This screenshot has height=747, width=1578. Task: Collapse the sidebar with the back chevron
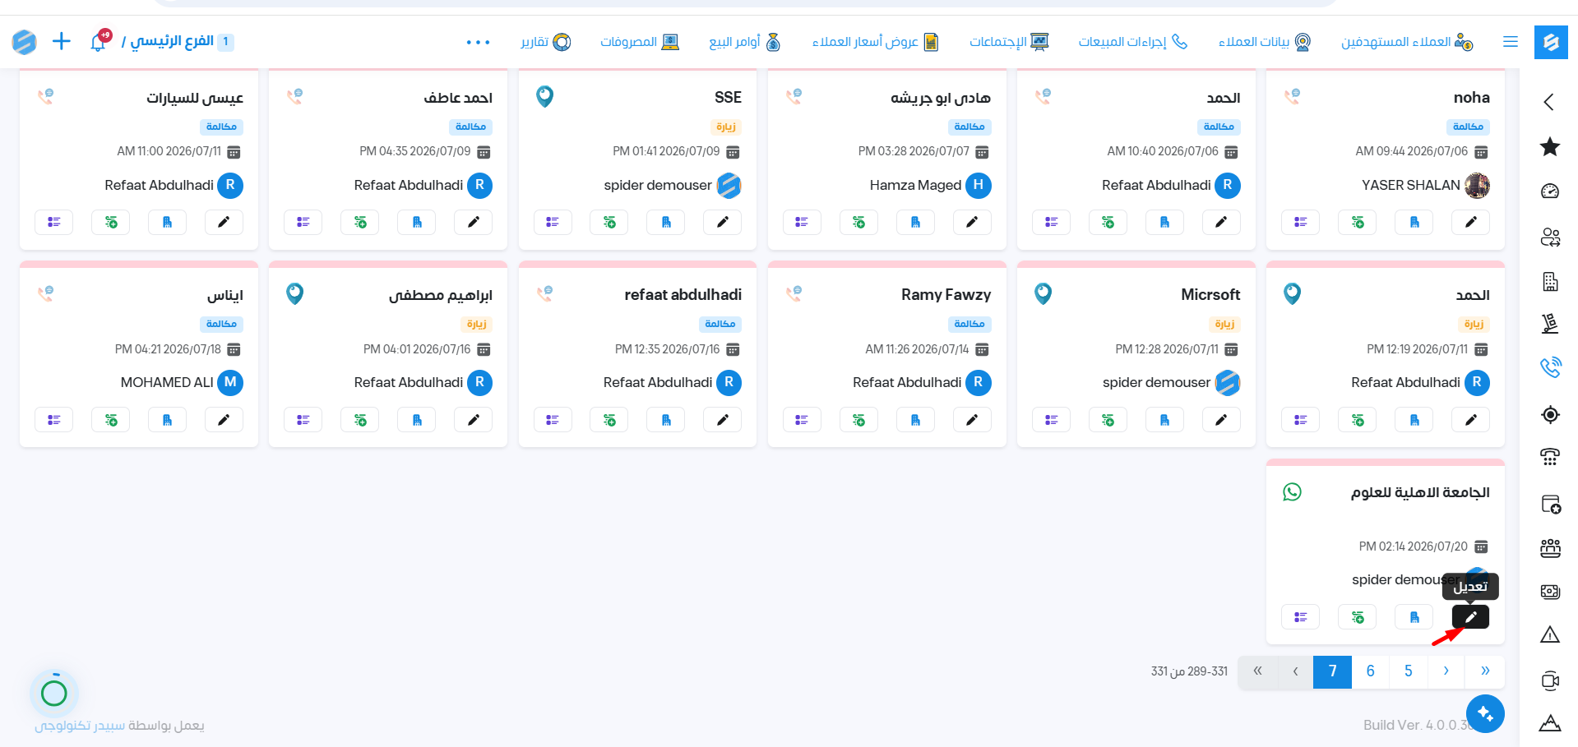coord(1549,102)
